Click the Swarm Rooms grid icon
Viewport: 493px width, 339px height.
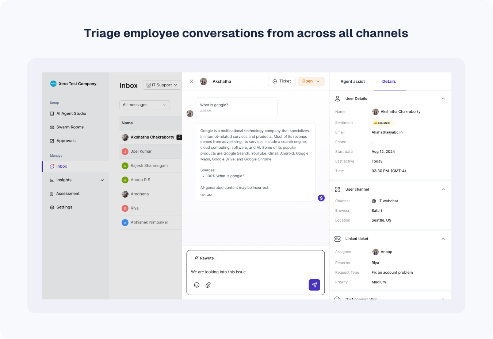52,127
